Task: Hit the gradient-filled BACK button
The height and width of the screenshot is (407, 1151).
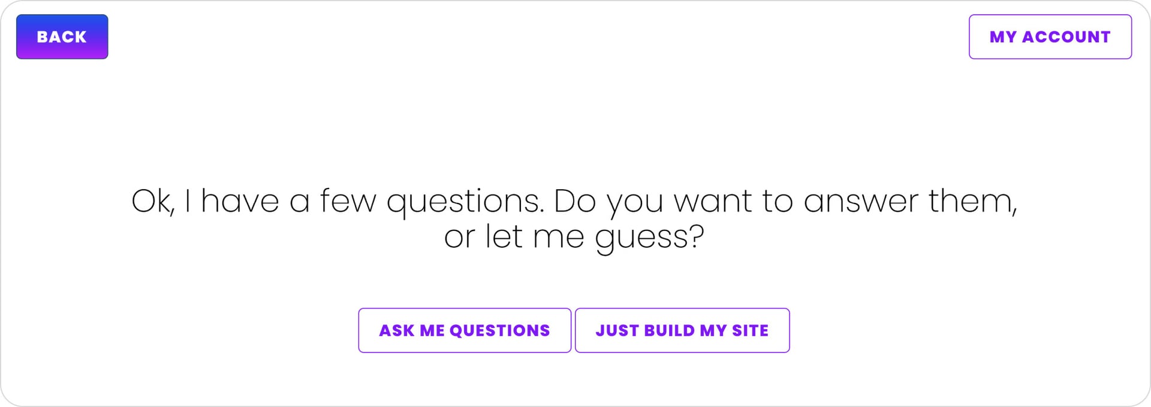Action: click(62, 37)
